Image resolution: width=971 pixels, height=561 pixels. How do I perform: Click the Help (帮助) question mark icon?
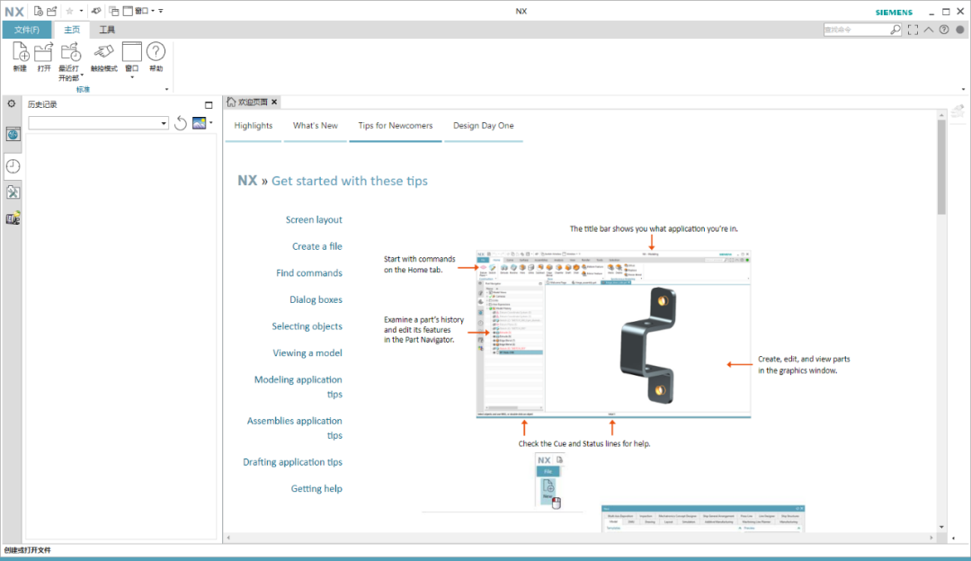click(x=156, y=52)
